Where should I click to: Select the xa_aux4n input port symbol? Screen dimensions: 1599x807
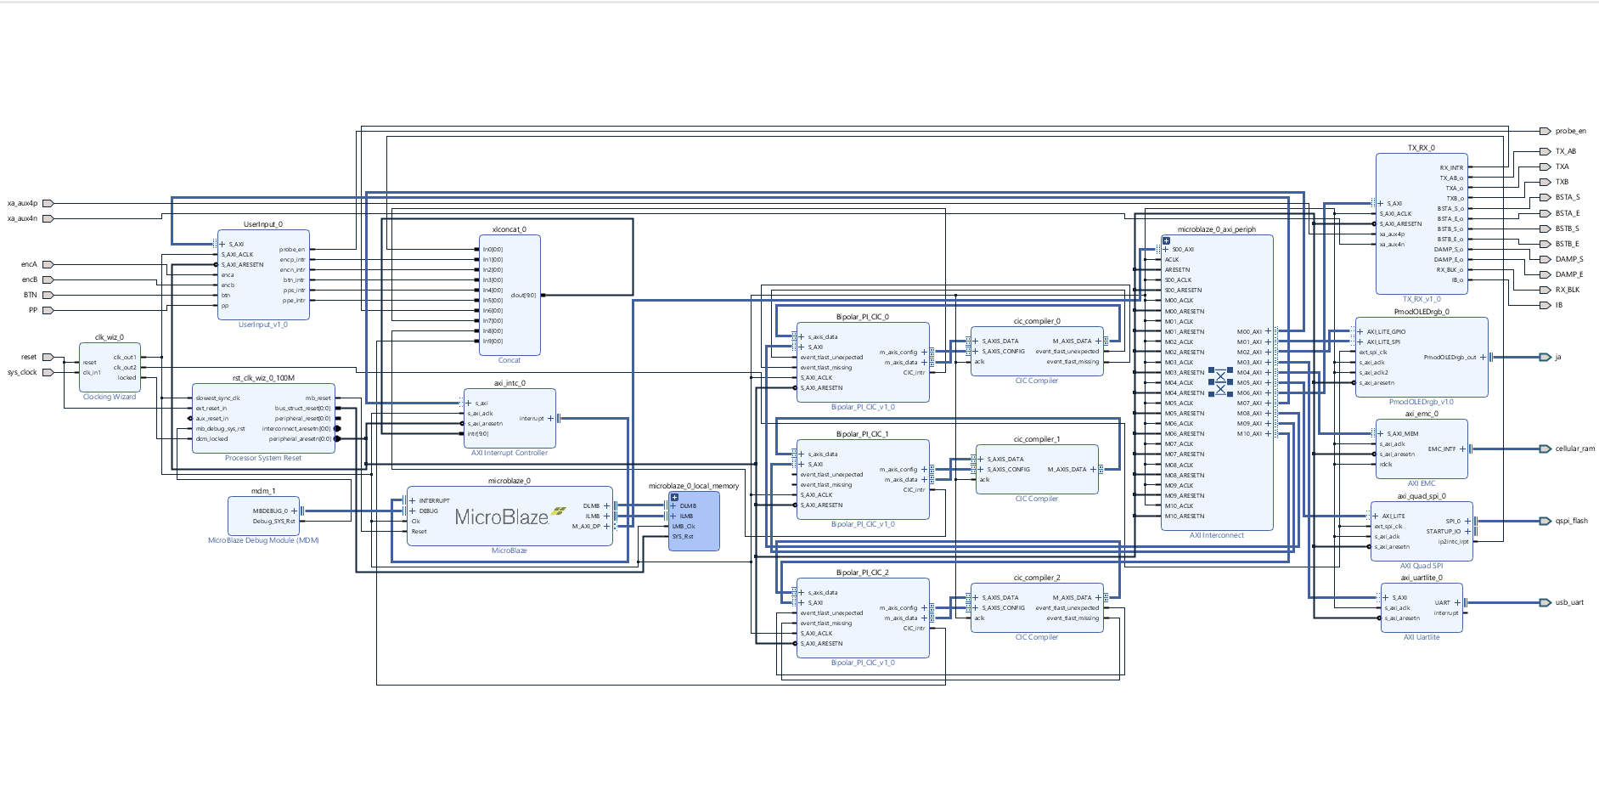click(48, 219)
